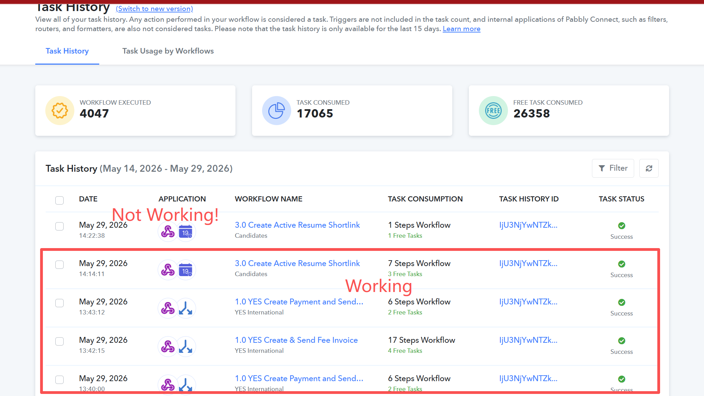
Task: Click webhook icon in the 13:42:15 row
Action: click(x=168, y=347)
